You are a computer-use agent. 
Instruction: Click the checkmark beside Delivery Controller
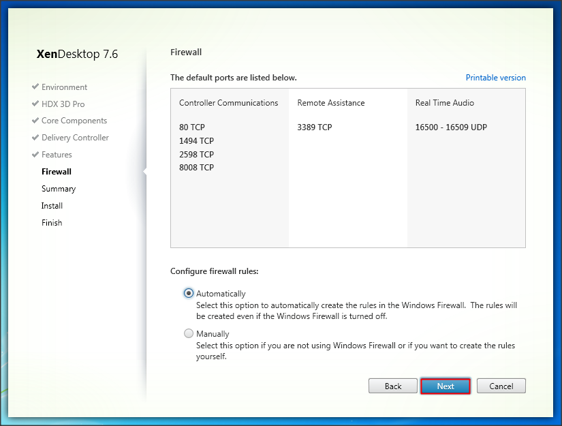coord(35,138)
